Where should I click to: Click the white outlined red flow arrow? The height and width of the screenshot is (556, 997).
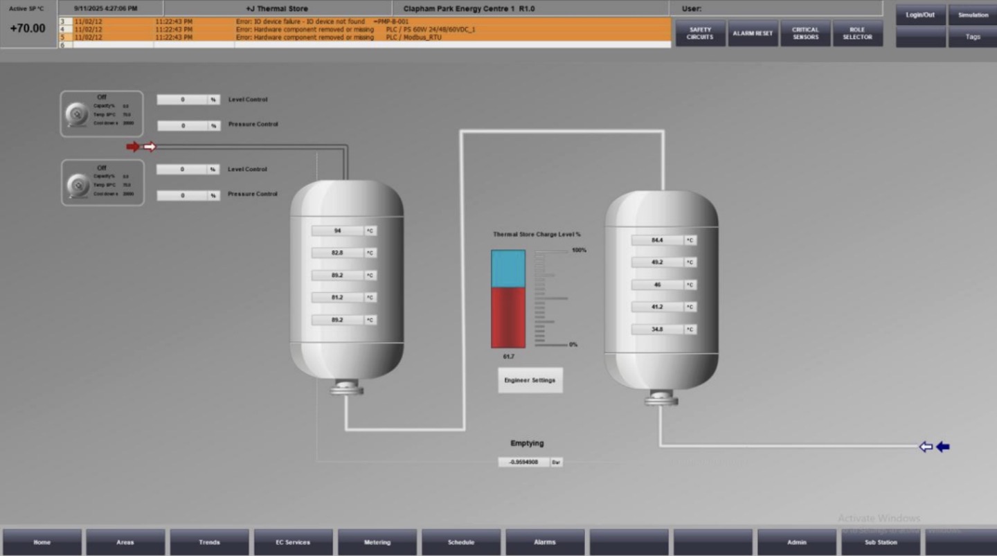[150, 147]
